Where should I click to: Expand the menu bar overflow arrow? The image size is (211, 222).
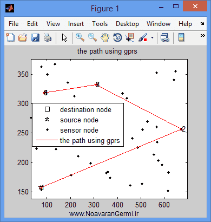click(202, 24)
